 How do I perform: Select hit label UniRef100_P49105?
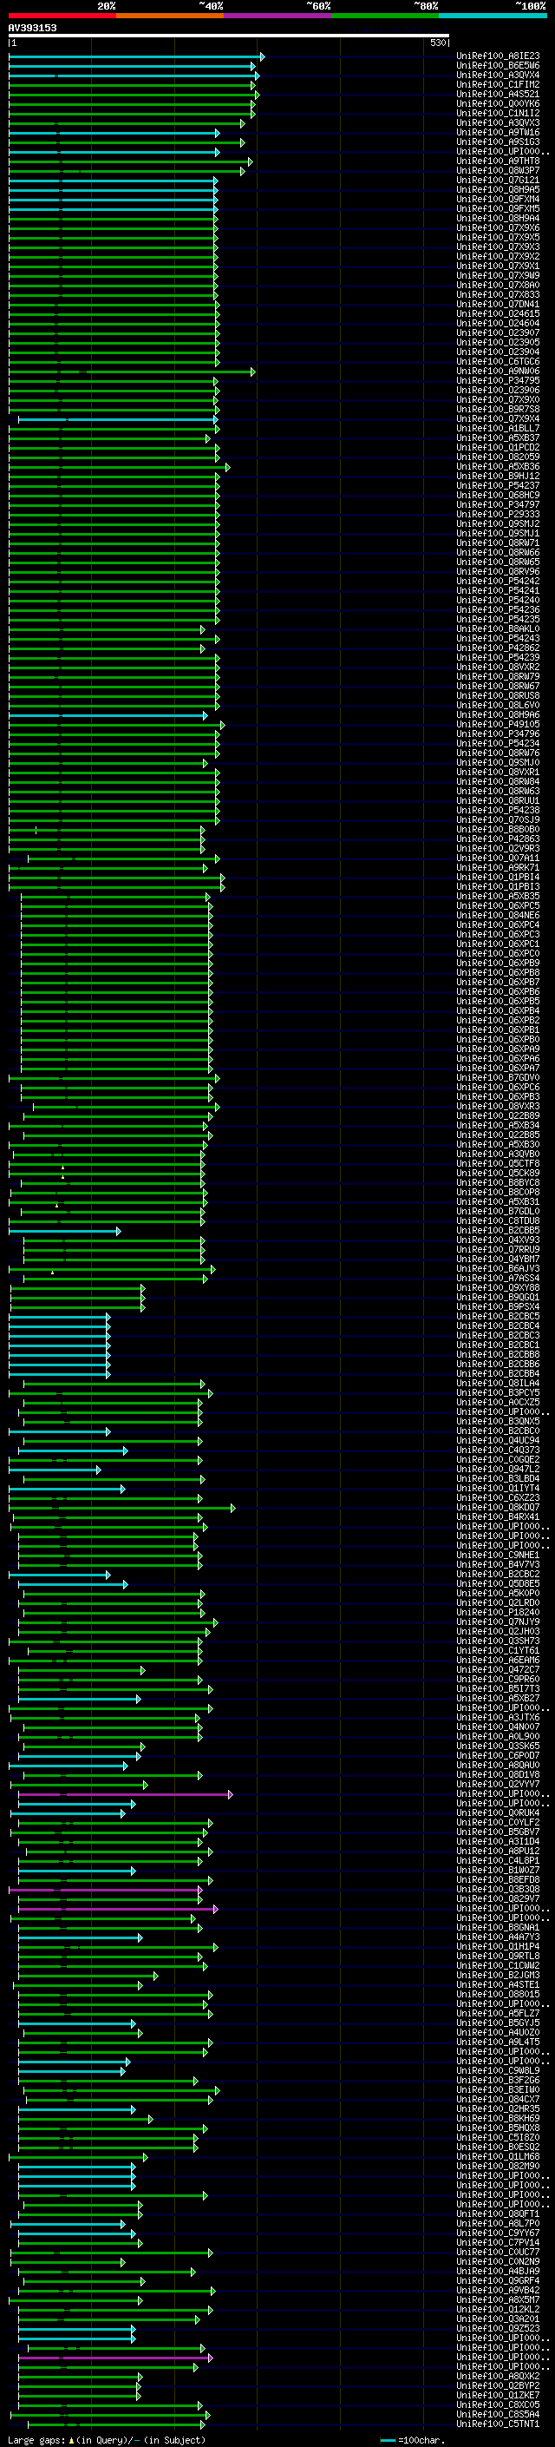tap(498, 725)
